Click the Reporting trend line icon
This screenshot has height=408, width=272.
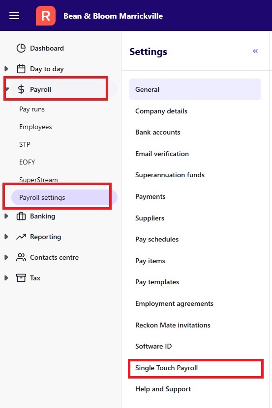[21, 237]
